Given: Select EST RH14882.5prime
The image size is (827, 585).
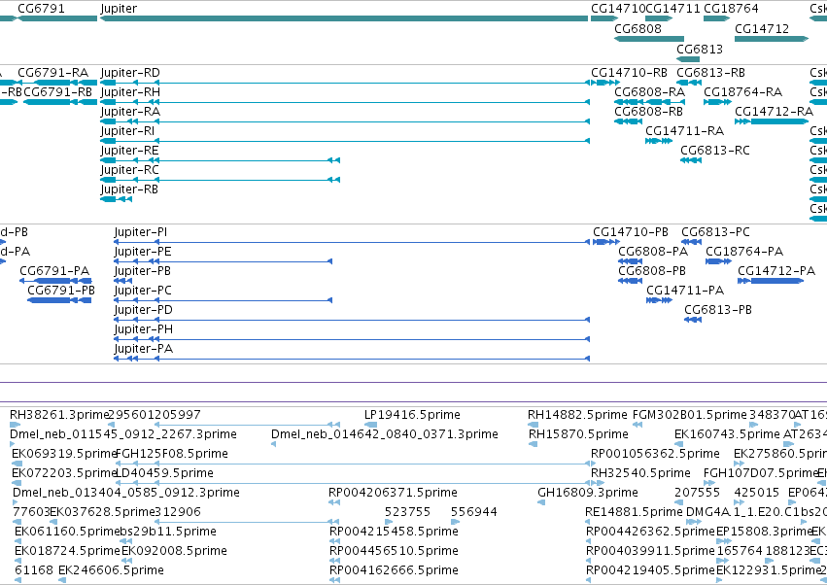Looking at the screenshot, I should coord(577,415).
